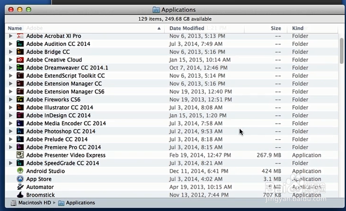
Task: Click '129 items, 249.68 GB available' status text
Action: (x=175, y=19)
